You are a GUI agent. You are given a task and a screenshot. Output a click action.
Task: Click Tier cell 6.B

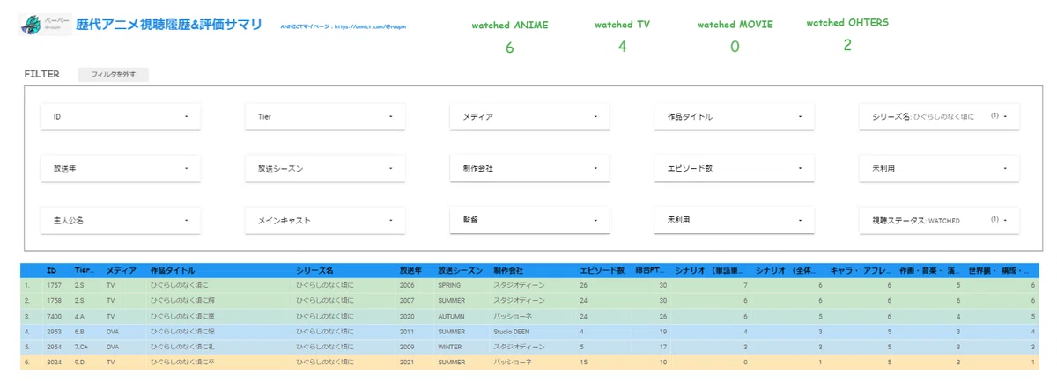tap(81, 331)
